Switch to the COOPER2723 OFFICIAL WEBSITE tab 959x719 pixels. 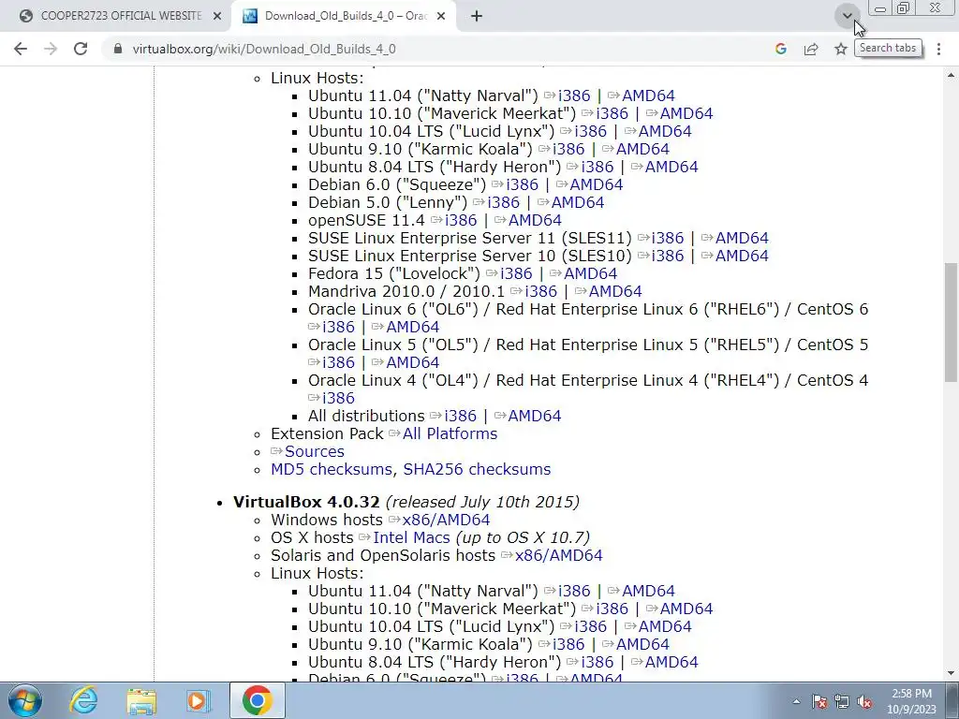coord(121,17)
